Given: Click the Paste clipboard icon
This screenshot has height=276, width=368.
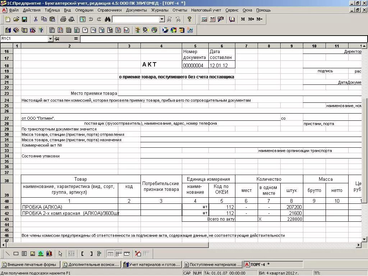Looking at the screenshot, I should tap(52, 19).
